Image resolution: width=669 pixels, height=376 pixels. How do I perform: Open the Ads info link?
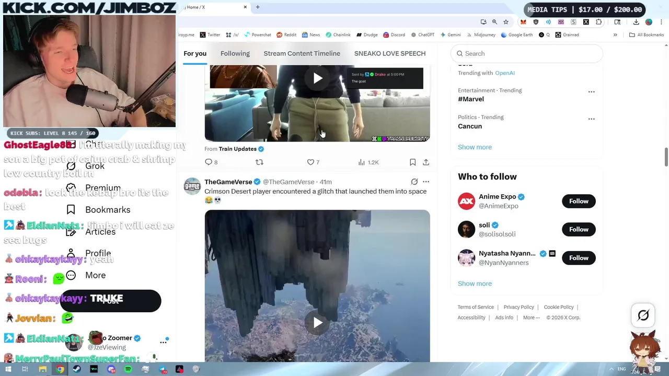(504, 318)
